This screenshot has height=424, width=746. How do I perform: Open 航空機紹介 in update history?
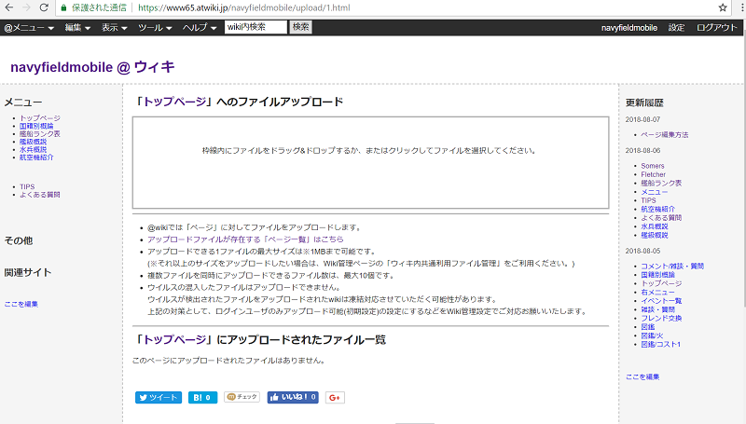[658, 209]
